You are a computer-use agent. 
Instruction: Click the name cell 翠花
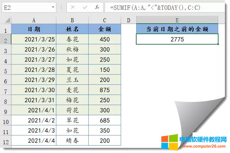[x=73, y=120]
